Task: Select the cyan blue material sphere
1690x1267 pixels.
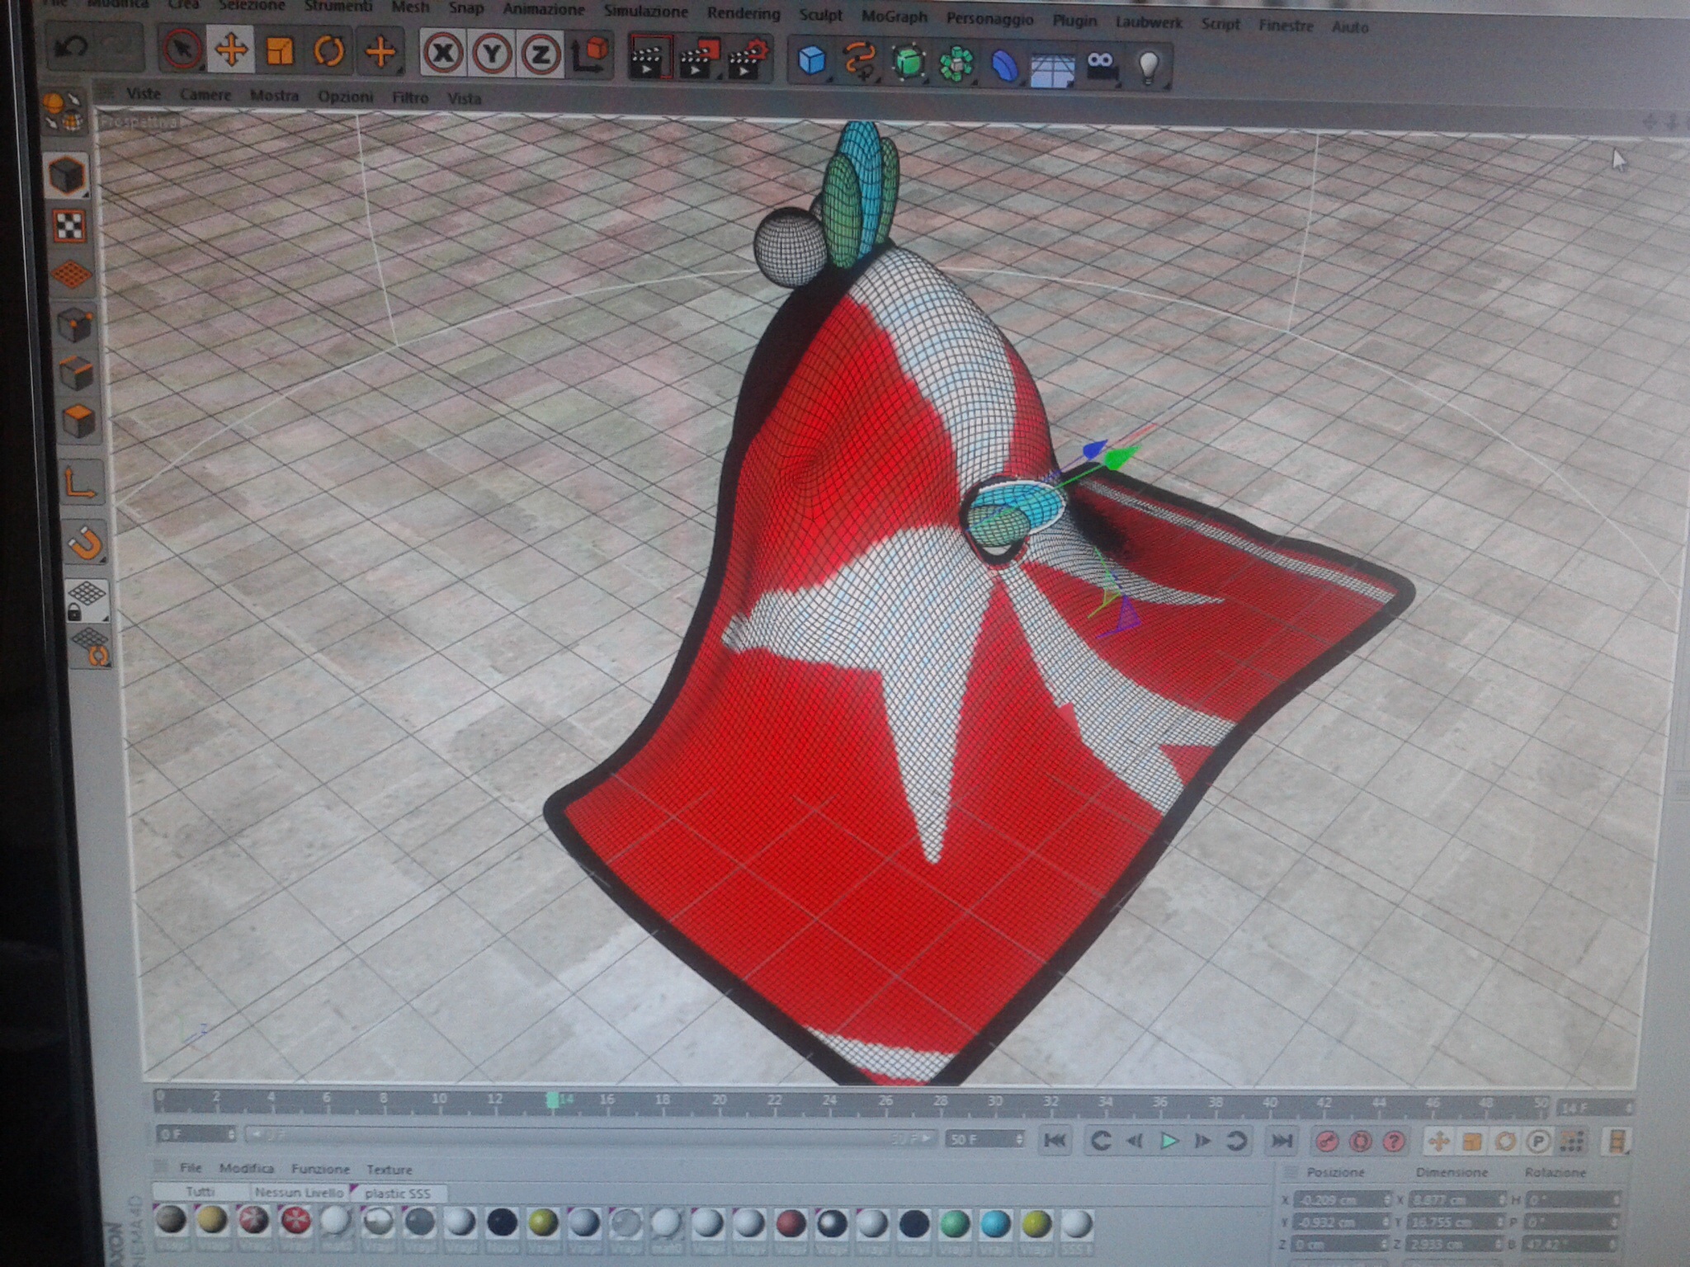Action: pyautogui.click(x=995, y=1222)
